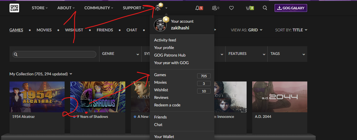This screenshot has height=140, width=357.
Task: Change SORT BY: TITLE option
Action: point(291,30)
